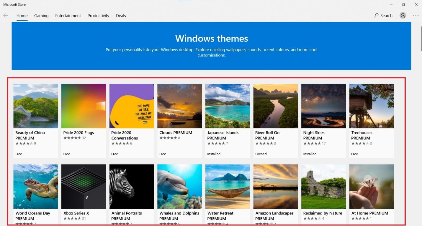Open the Night Skies PREMIUM theme
422x226 pixels.
click(323, 106)
